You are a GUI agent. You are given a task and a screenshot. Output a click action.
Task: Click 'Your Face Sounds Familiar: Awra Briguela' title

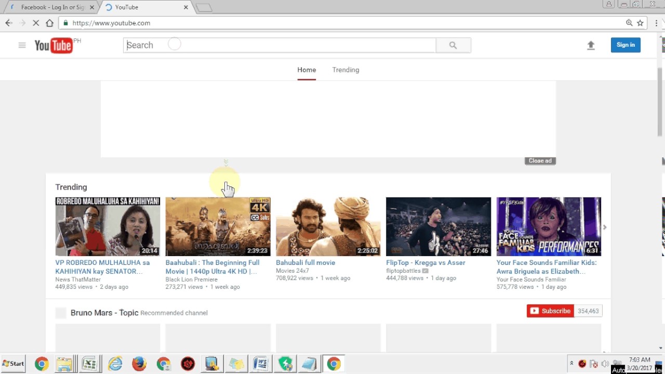pos(547,267)
